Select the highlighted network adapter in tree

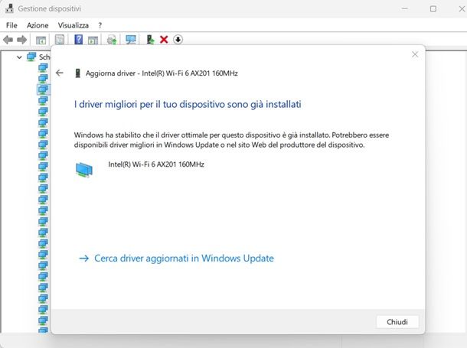[x=43, y=89]
